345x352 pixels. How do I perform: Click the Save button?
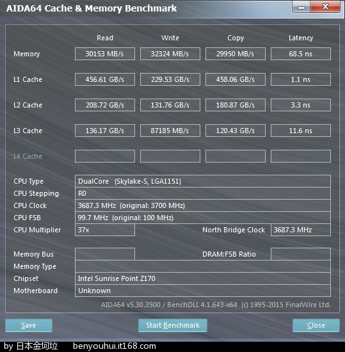pos(29,325)
